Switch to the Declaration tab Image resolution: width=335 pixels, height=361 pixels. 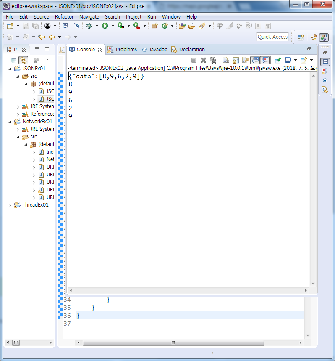click(188, 50)
